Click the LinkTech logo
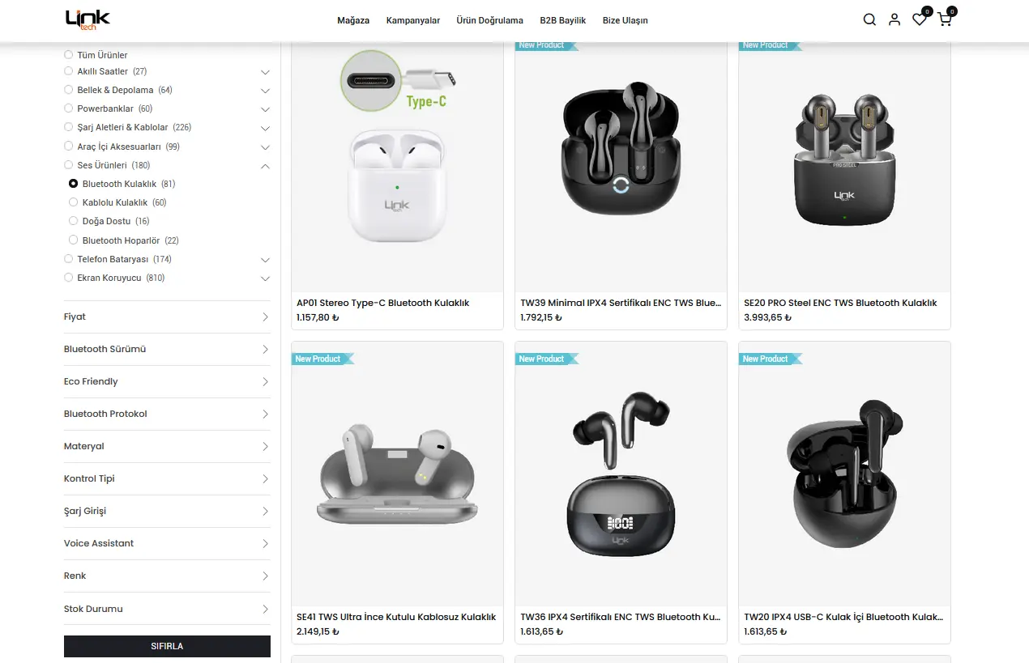 [88, 19]
